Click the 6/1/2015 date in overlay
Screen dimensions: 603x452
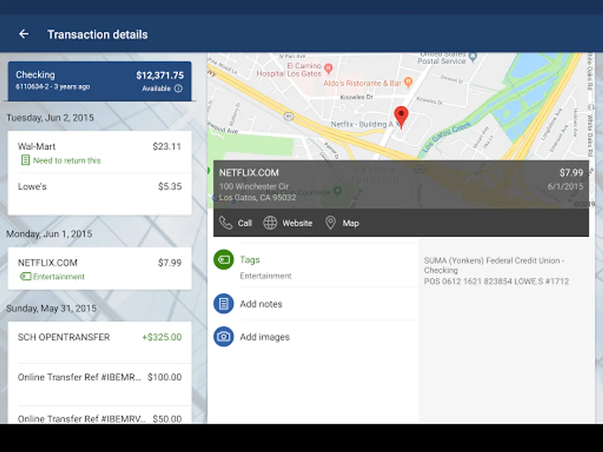point(565,186)
